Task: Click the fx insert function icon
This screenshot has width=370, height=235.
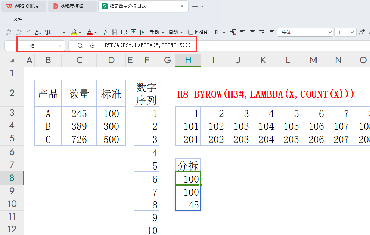Action: coord(91,46)
